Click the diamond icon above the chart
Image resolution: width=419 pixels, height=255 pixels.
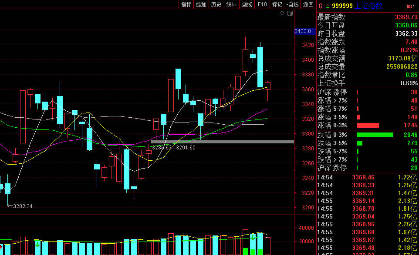point(282,13)
